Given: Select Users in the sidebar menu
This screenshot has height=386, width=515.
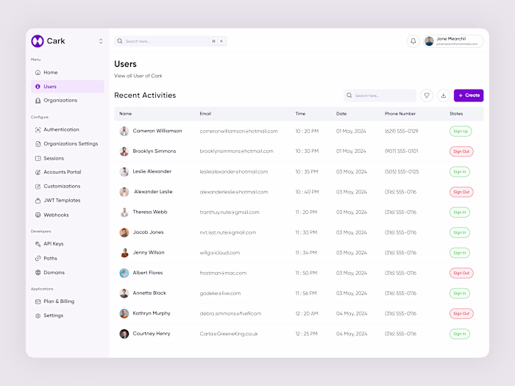Looking at the screenshot, I should click(x=68, y=86).
